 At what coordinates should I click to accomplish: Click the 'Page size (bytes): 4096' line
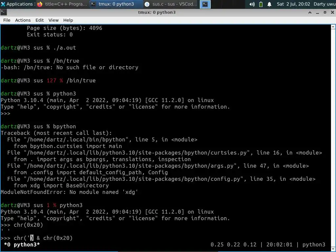[x=65, y=28]
